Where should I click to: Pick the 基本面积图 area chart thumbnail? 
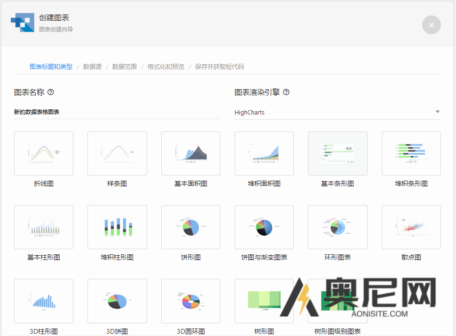(x=191, y=153)
